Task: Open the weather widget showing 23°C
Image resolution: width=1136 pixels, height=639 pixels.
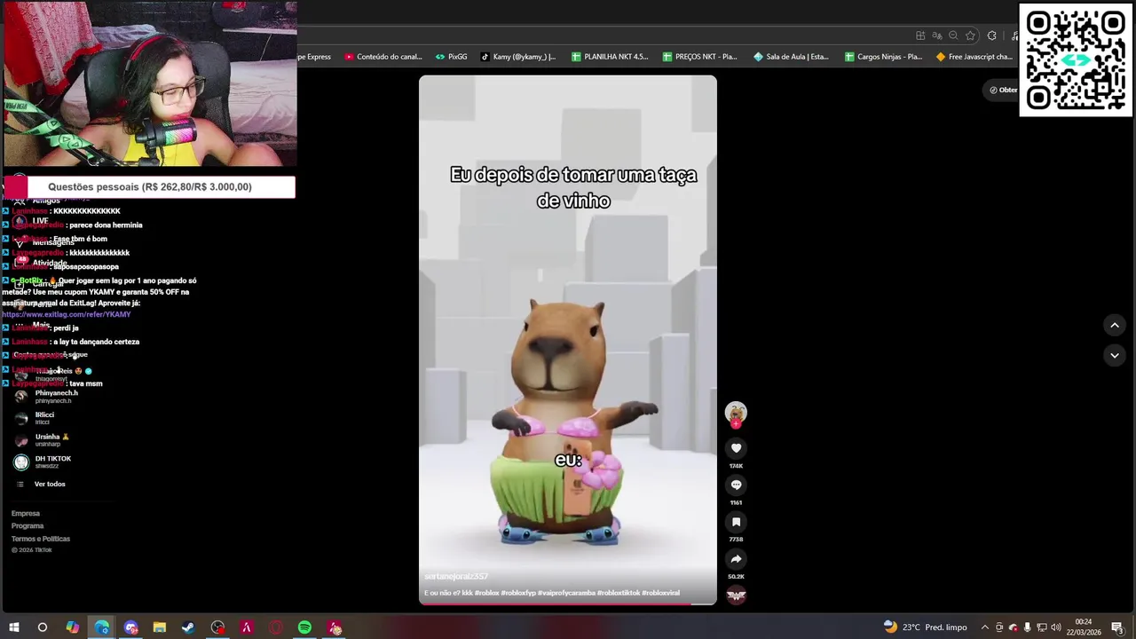Action: tap(925, 627)
